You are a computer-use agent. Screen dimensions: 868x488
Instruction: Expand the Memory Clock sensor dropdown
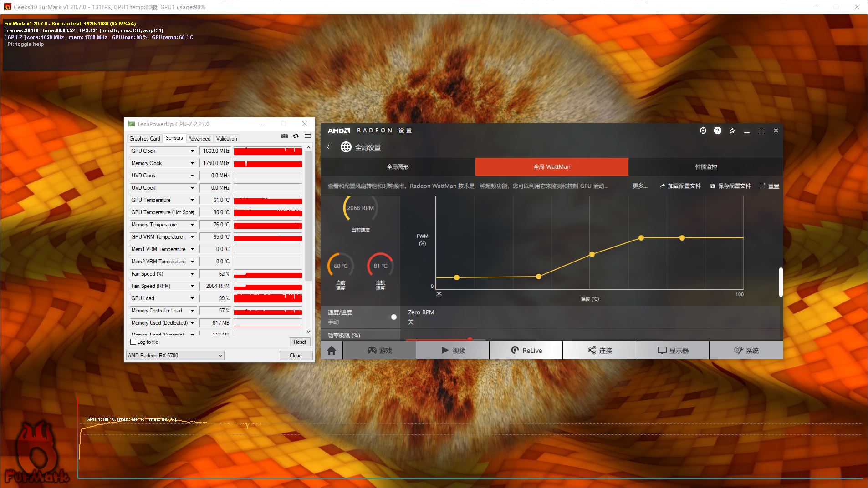click(192, 163)
